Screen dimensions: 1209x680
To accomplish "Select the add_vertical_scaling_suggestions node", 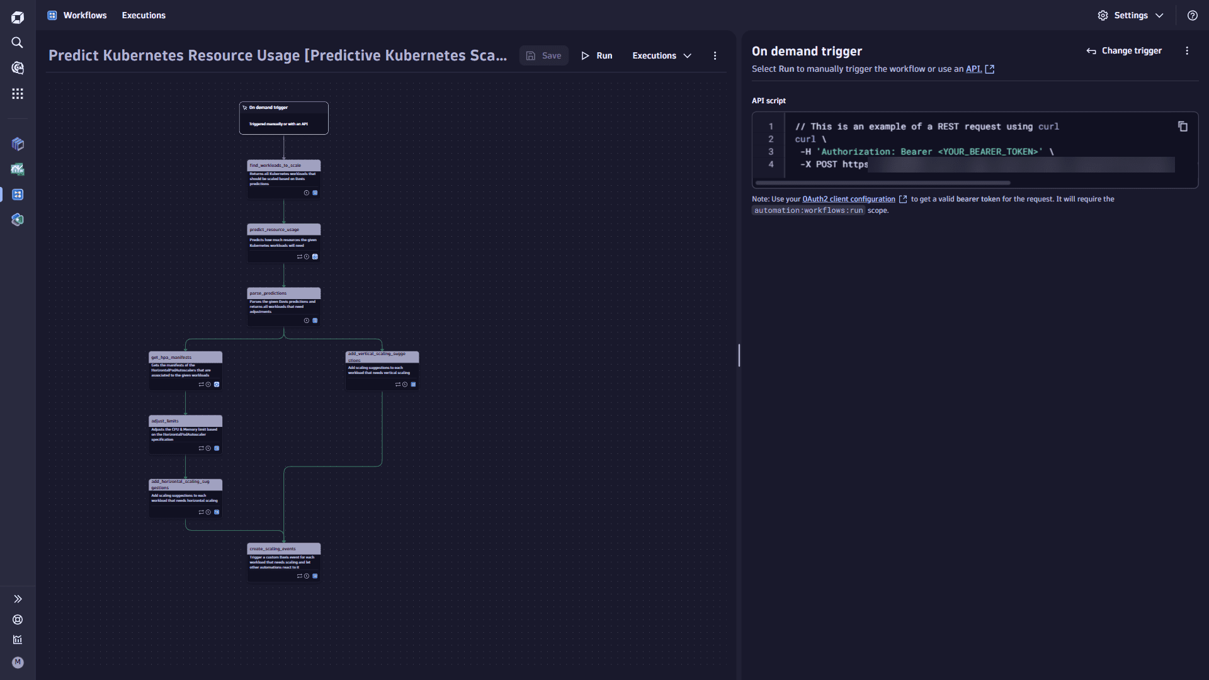I will coord(382,371).
